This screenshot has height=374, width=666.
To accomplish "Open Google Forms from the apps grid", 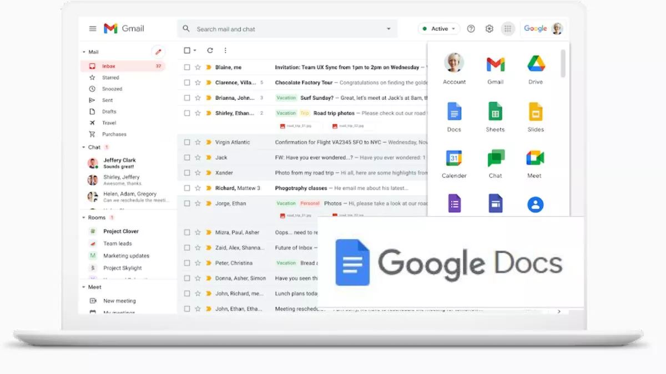I will click(454, 203).
